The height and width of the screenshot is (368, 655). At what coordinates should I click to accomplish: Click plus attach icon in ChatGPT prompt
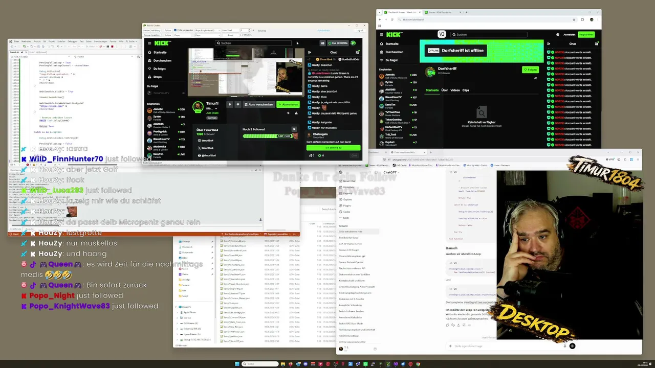click(450, 346)
